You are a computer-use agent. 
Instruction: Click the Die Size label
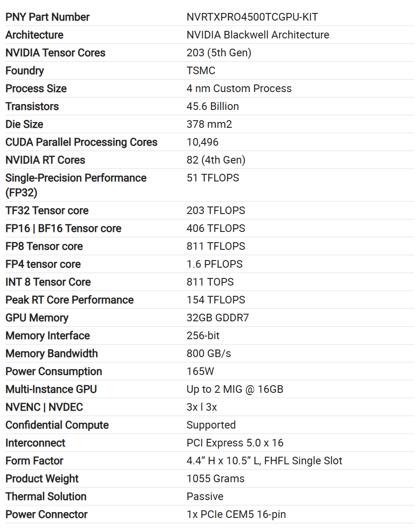[24, 124]
